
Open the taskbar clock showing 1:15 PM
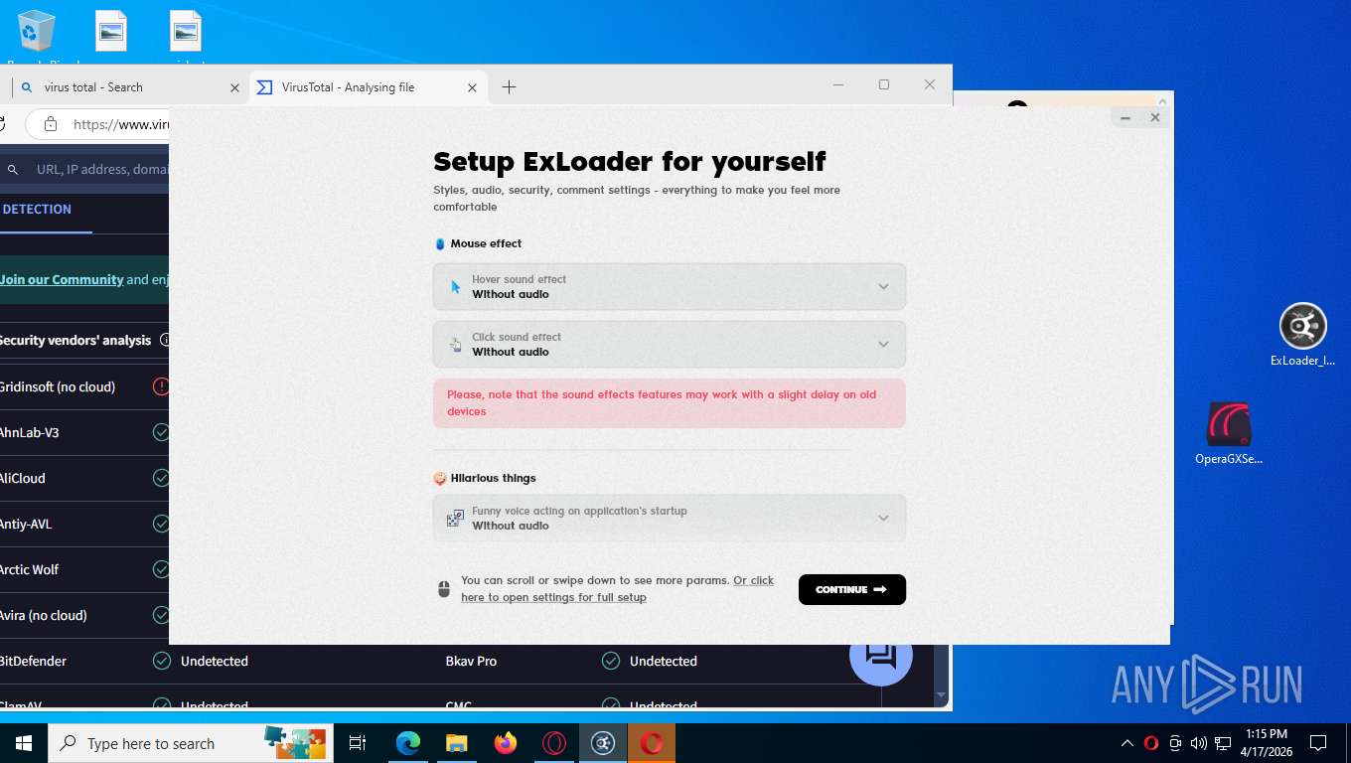(1266, 743)
